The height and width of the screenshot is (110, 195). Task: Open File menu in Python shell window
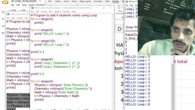126,5
